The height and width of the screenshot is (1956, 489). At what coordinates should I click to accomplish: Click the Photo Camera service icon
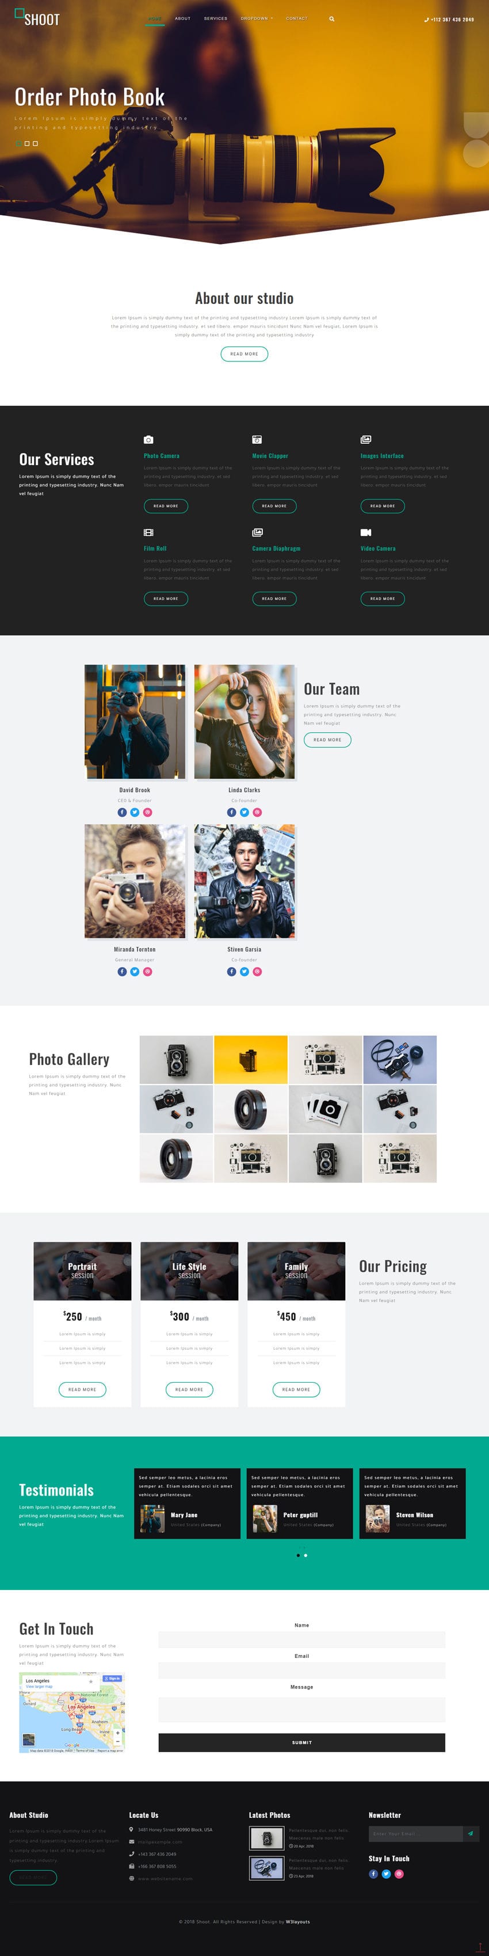(x=149, y=439)
